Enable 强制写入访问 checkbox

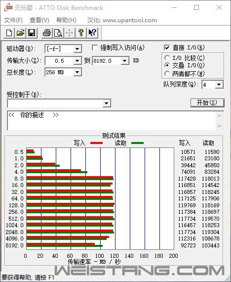[x=95, y=47]
